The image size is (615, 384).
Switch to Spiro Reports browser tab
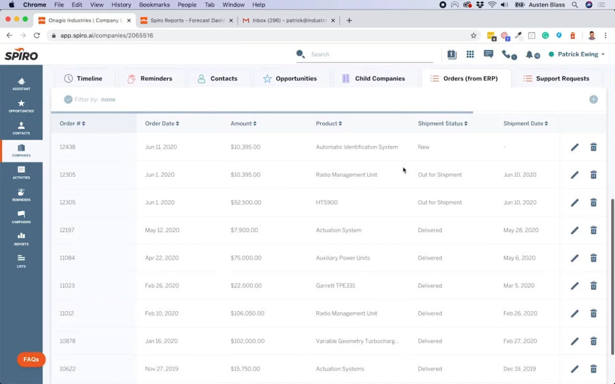coord(186,20)
